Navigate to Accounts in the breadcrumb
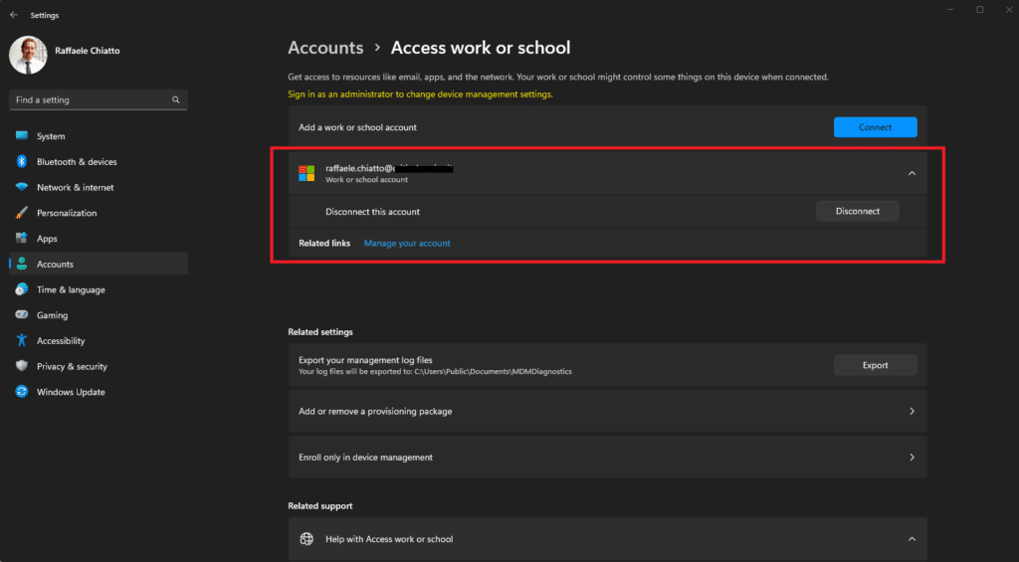This screenshot has width=1019, height=562. pyautogui.click(x=325, y=48)
